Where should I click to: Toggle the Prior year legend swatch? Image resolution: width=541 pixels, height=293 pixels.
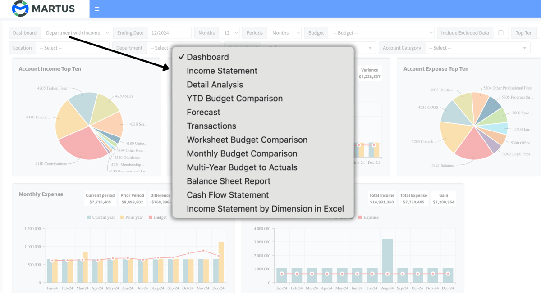pyautogui.click(x=122, y=217)
